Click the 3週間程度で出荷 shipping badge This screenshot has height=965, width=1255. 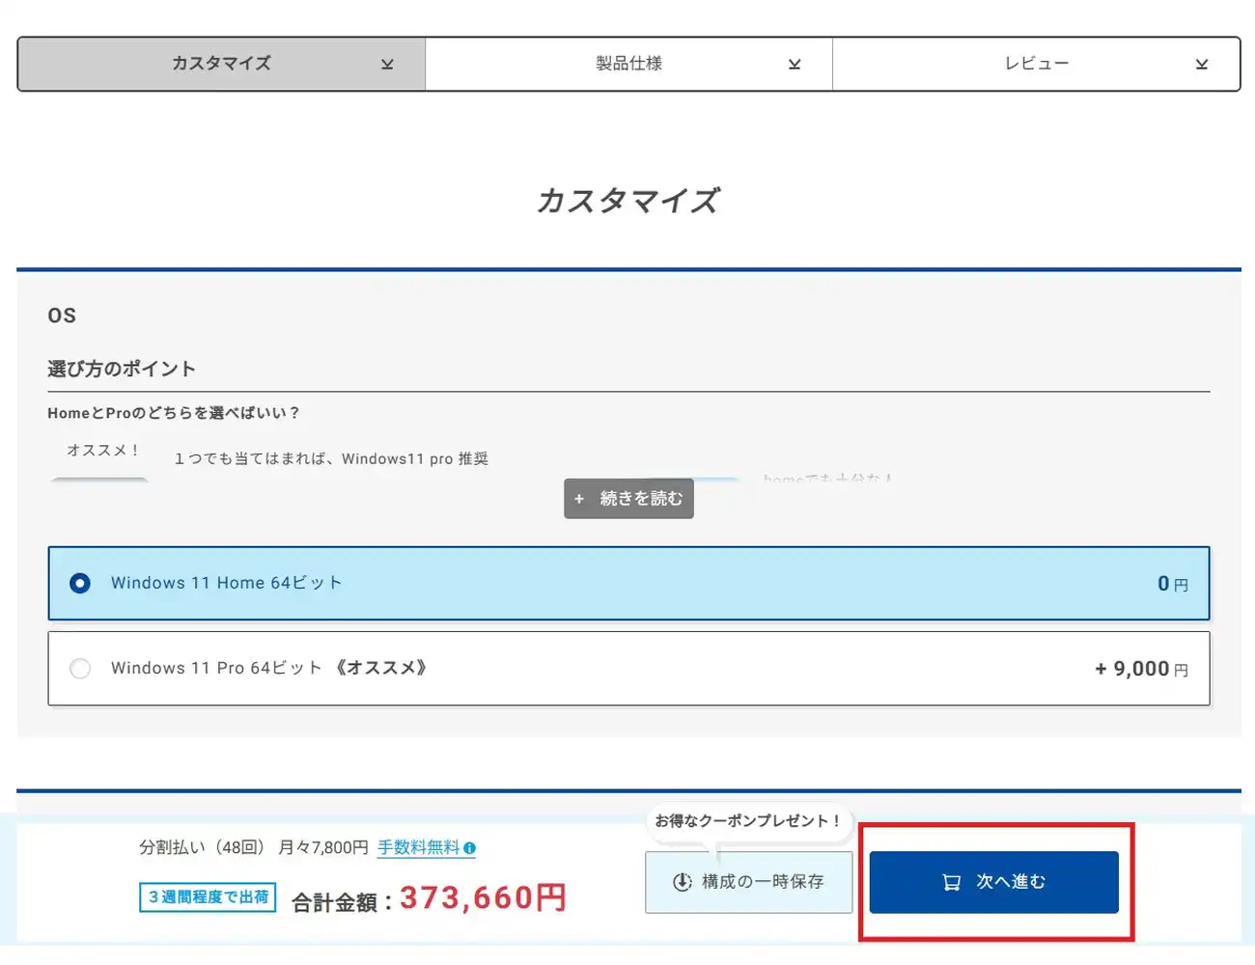pyautogui.click(x=208, y=897)
